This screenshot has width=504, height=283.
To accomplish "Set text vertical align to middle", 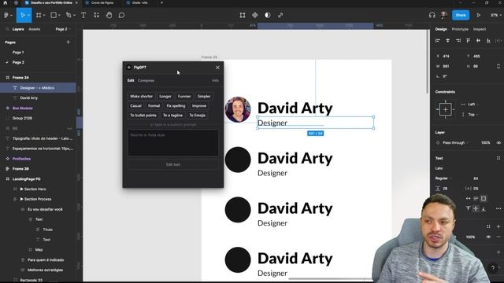I will click(476, 208).
